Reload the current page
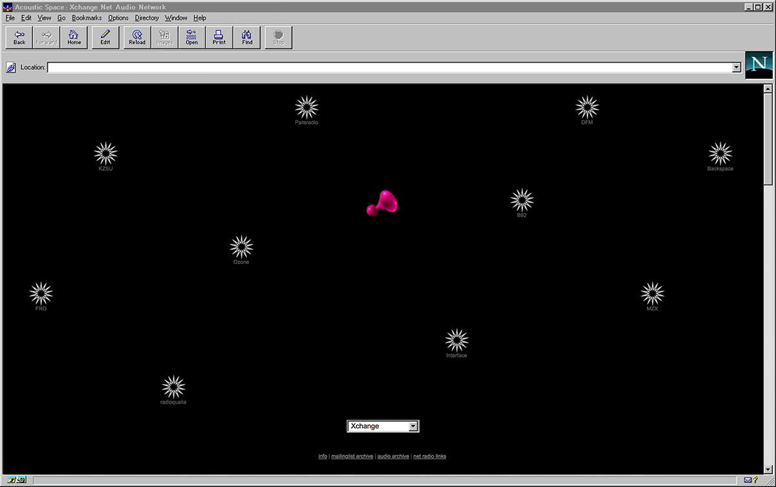 click(x=137, y=38)
